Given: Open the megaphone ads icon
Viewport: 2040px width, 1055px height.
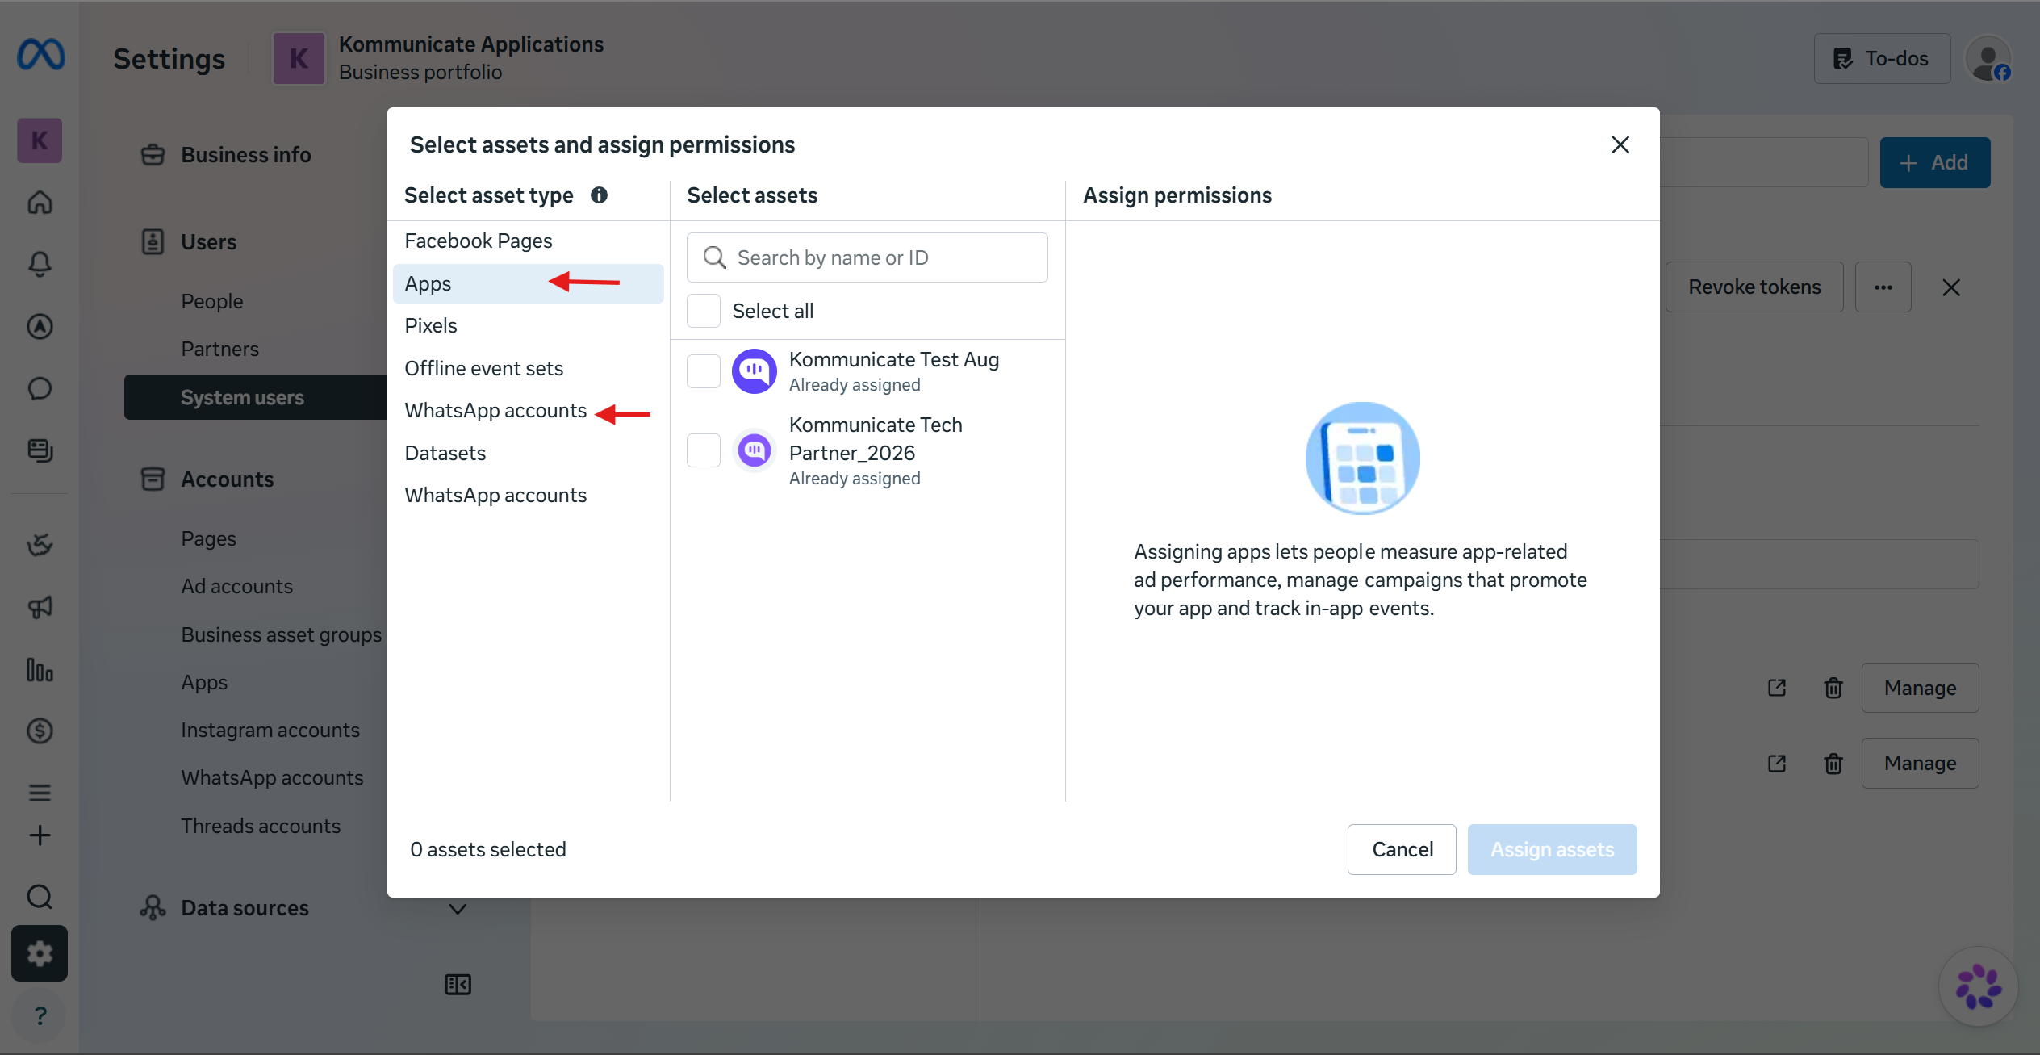Looking at the screenshot, I should 40,607.
